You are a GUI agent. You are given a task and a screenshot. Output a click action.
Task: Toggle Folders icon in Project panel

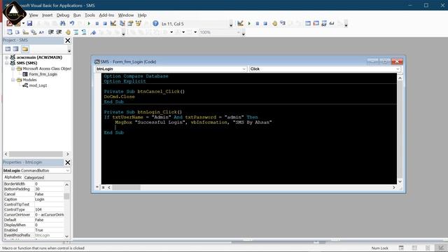pos(25,49)
